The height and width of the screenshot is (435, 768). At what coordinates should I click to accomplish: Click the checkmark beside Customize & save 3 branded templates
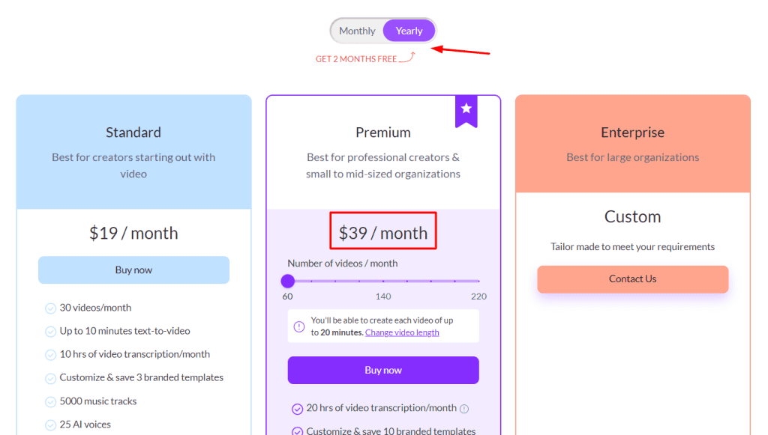49,377
